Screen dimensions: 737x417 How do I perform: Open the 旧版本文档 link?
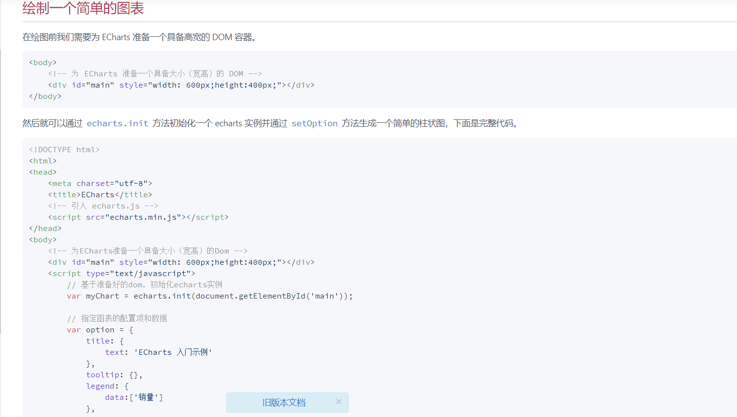284,403
